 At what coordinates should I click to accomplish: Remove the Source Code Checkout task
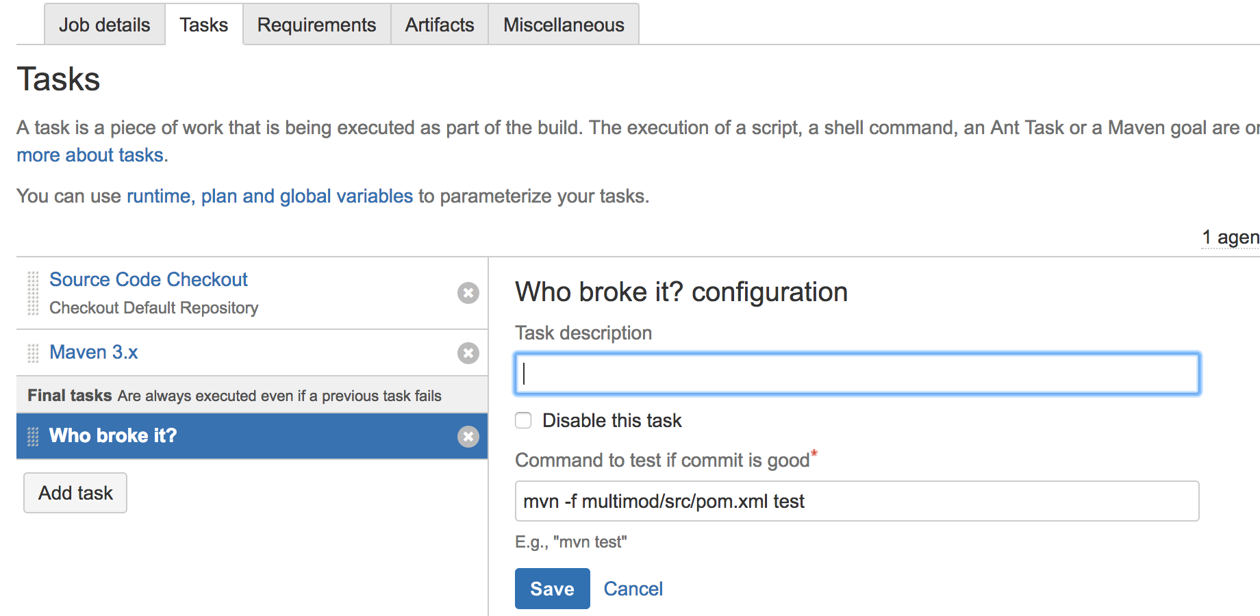click(468, 293)
